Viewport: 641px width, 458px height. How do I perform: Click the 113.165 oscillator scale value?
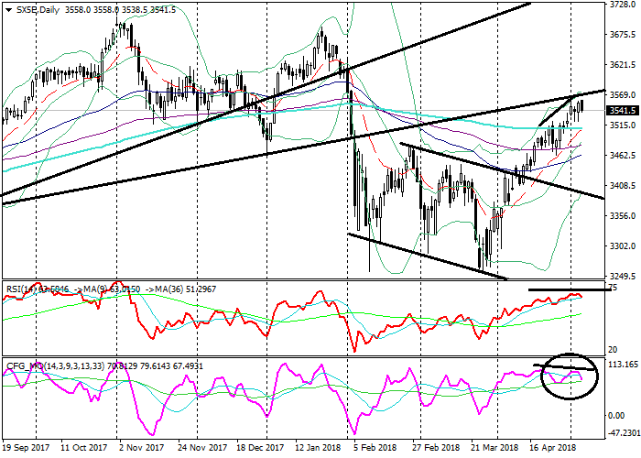click(x=623, y=365)
